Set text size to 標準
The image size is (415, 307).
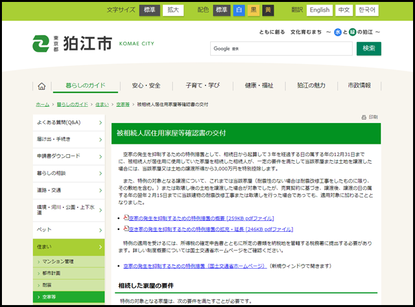150,10
